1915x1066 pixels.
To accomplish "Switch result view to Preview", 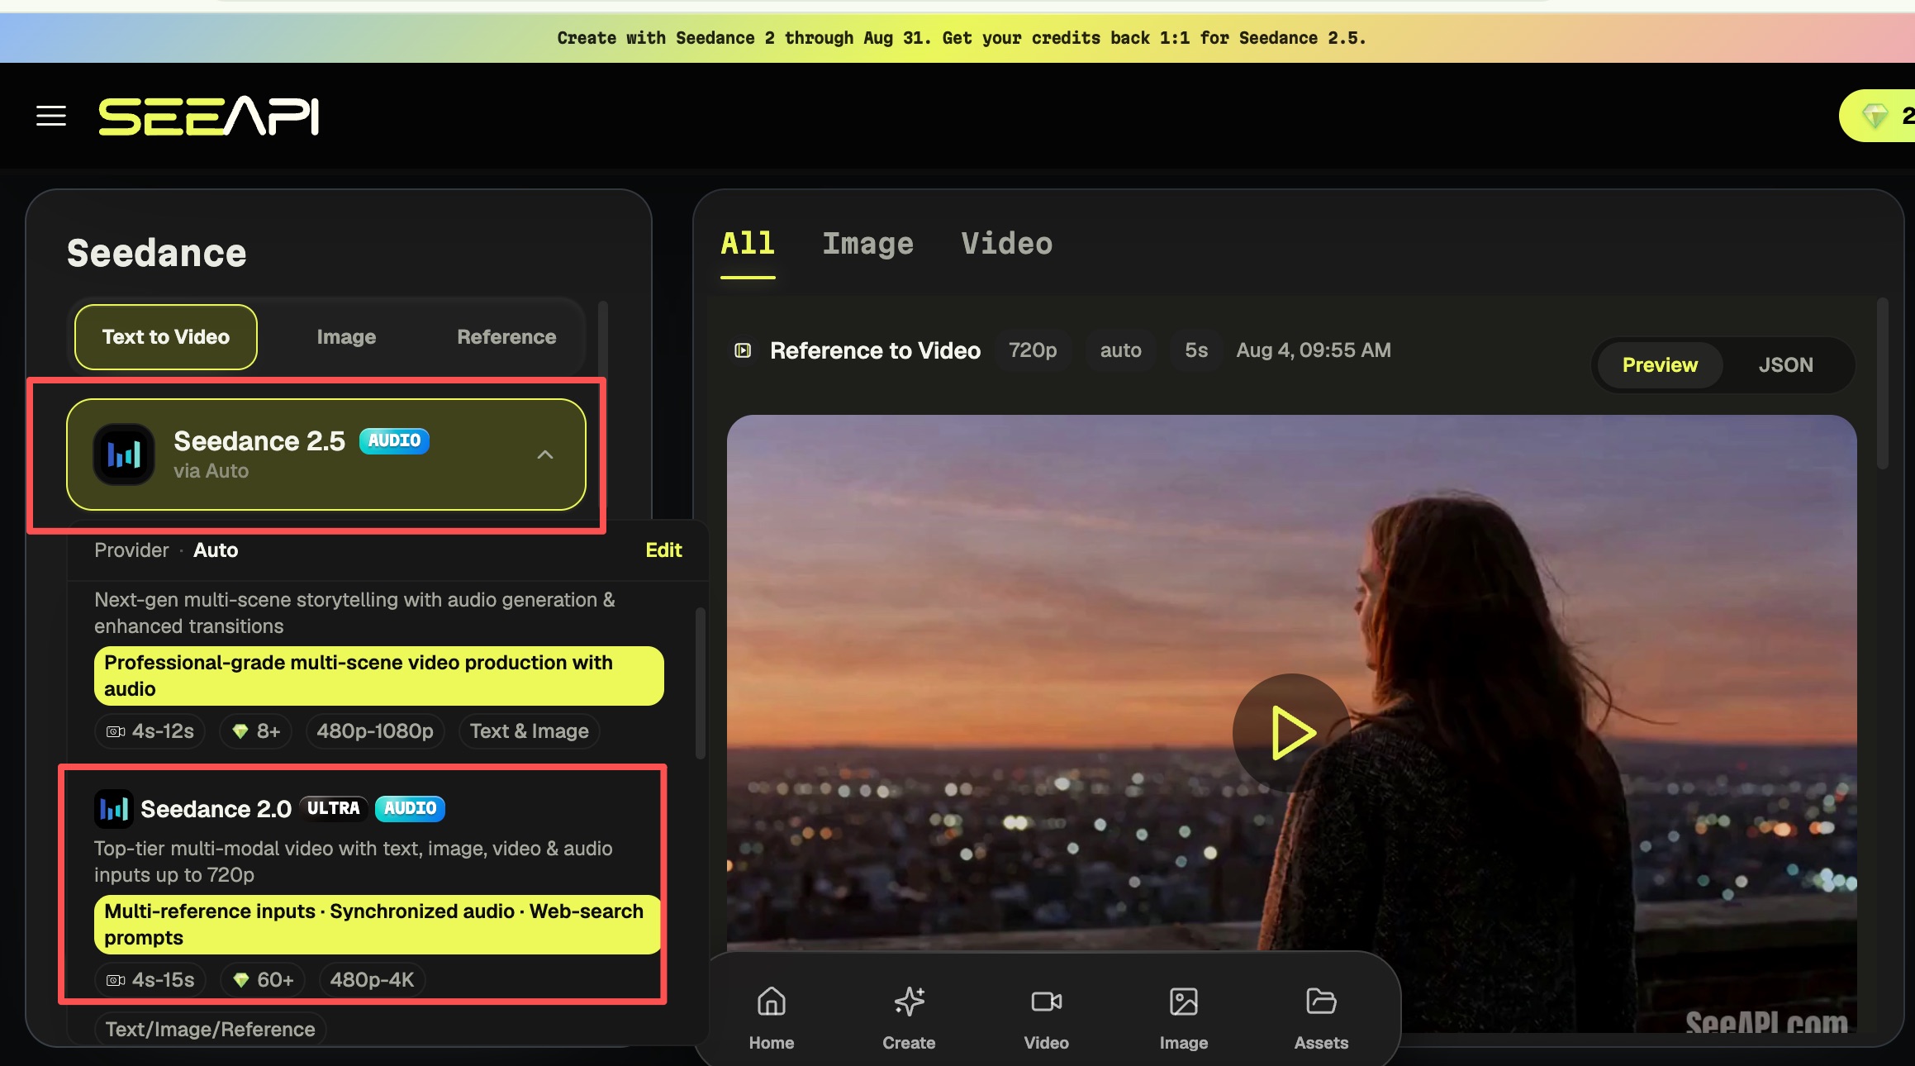I will coord(1660,365).
